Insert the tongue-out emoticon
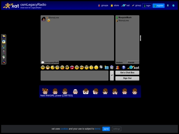179x134 pixels. point(62,67)
